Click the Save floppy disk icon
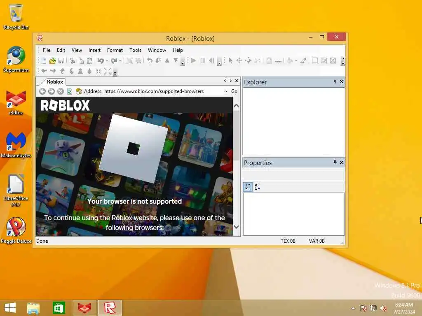 pyautogui.click(x=61, y=61)
